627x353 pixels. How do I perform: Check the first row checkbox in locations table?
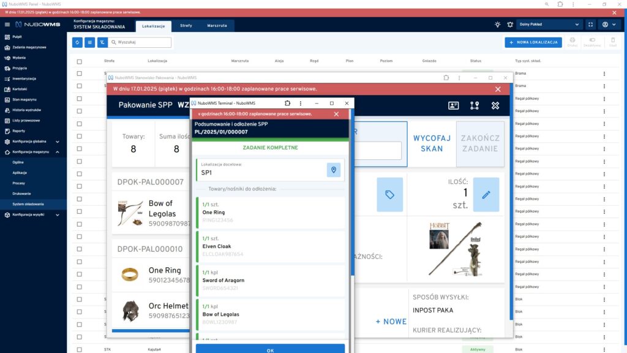pos(79,74)
